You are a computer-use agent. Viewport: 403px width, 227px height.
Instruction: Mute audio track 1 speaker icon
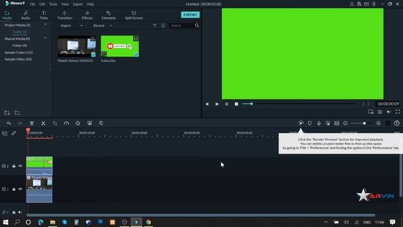[20, 212]
